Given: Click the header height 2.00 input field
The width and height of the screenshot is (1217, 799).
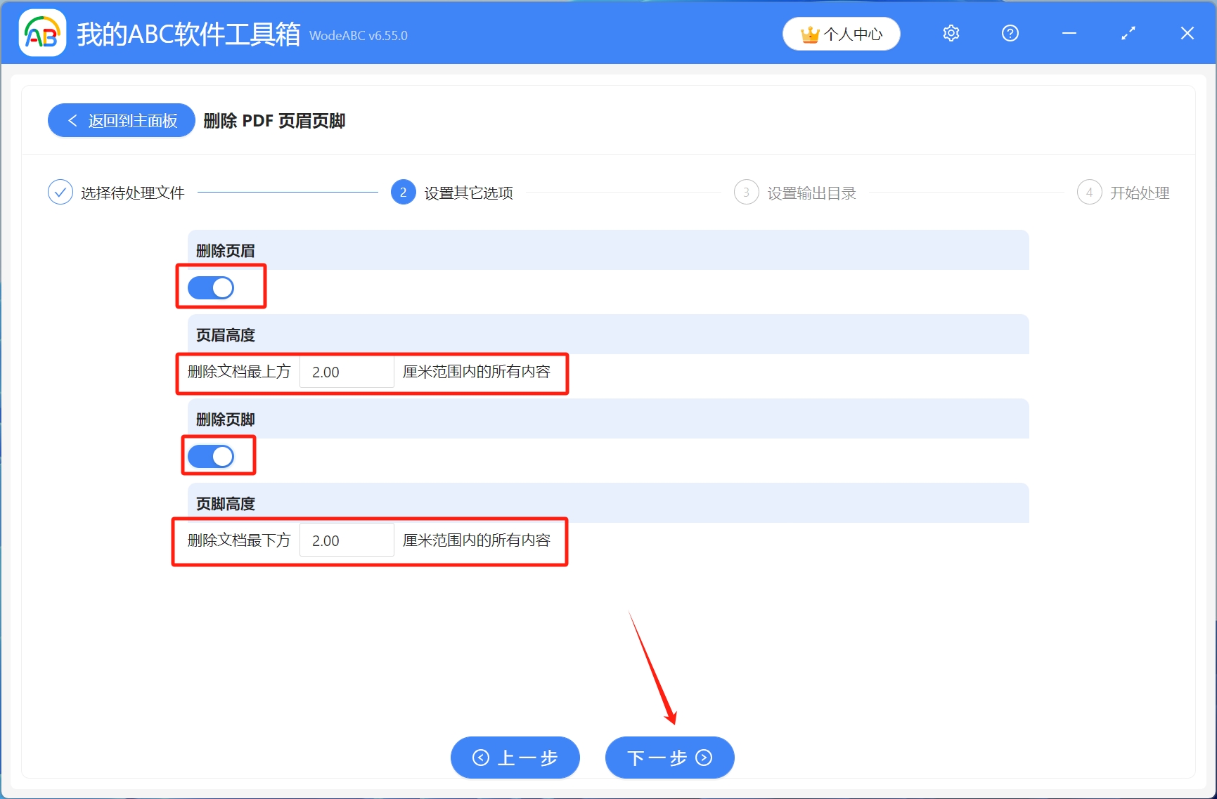Looking at the screenshot, I should (346, 372).
